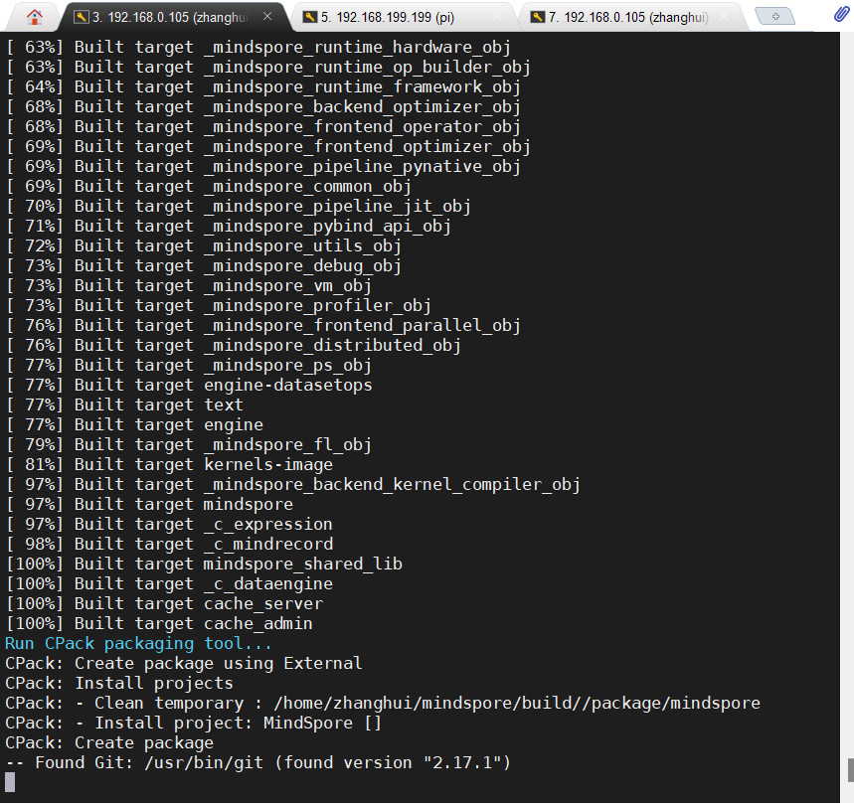Click '[ 77%] Built target text' line
The image size is (854, 807).
(124, 405)
